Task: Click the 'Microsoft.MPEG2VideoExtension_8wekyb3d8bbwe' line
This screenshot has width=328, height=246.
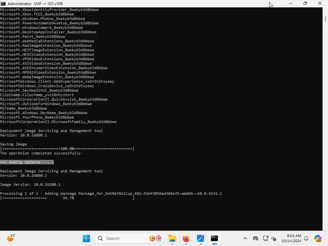Action: [48, 73]
